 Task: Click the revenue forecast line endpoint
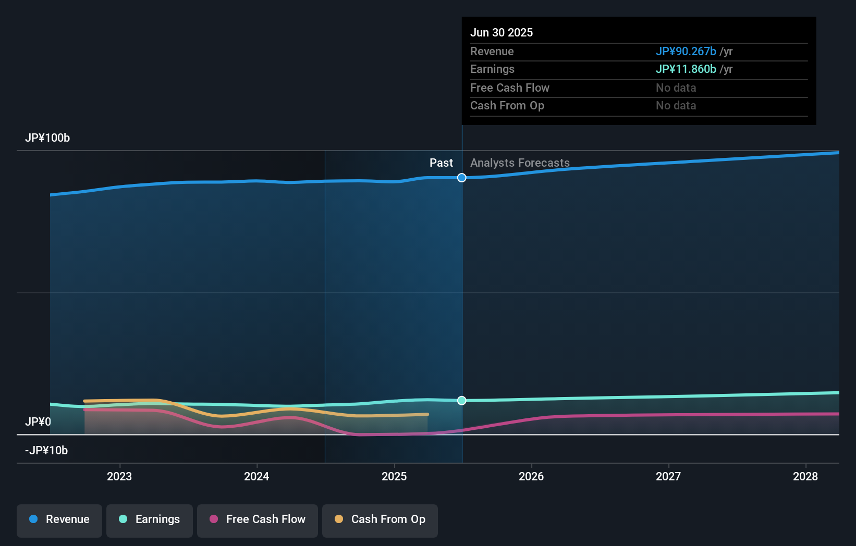(838, 152)
